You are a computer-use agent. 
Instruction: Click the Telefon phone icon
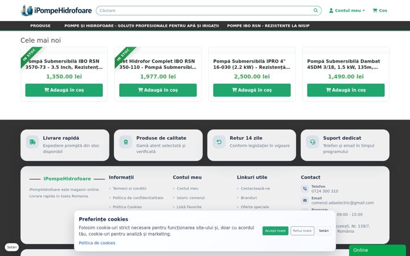(305, 189)
